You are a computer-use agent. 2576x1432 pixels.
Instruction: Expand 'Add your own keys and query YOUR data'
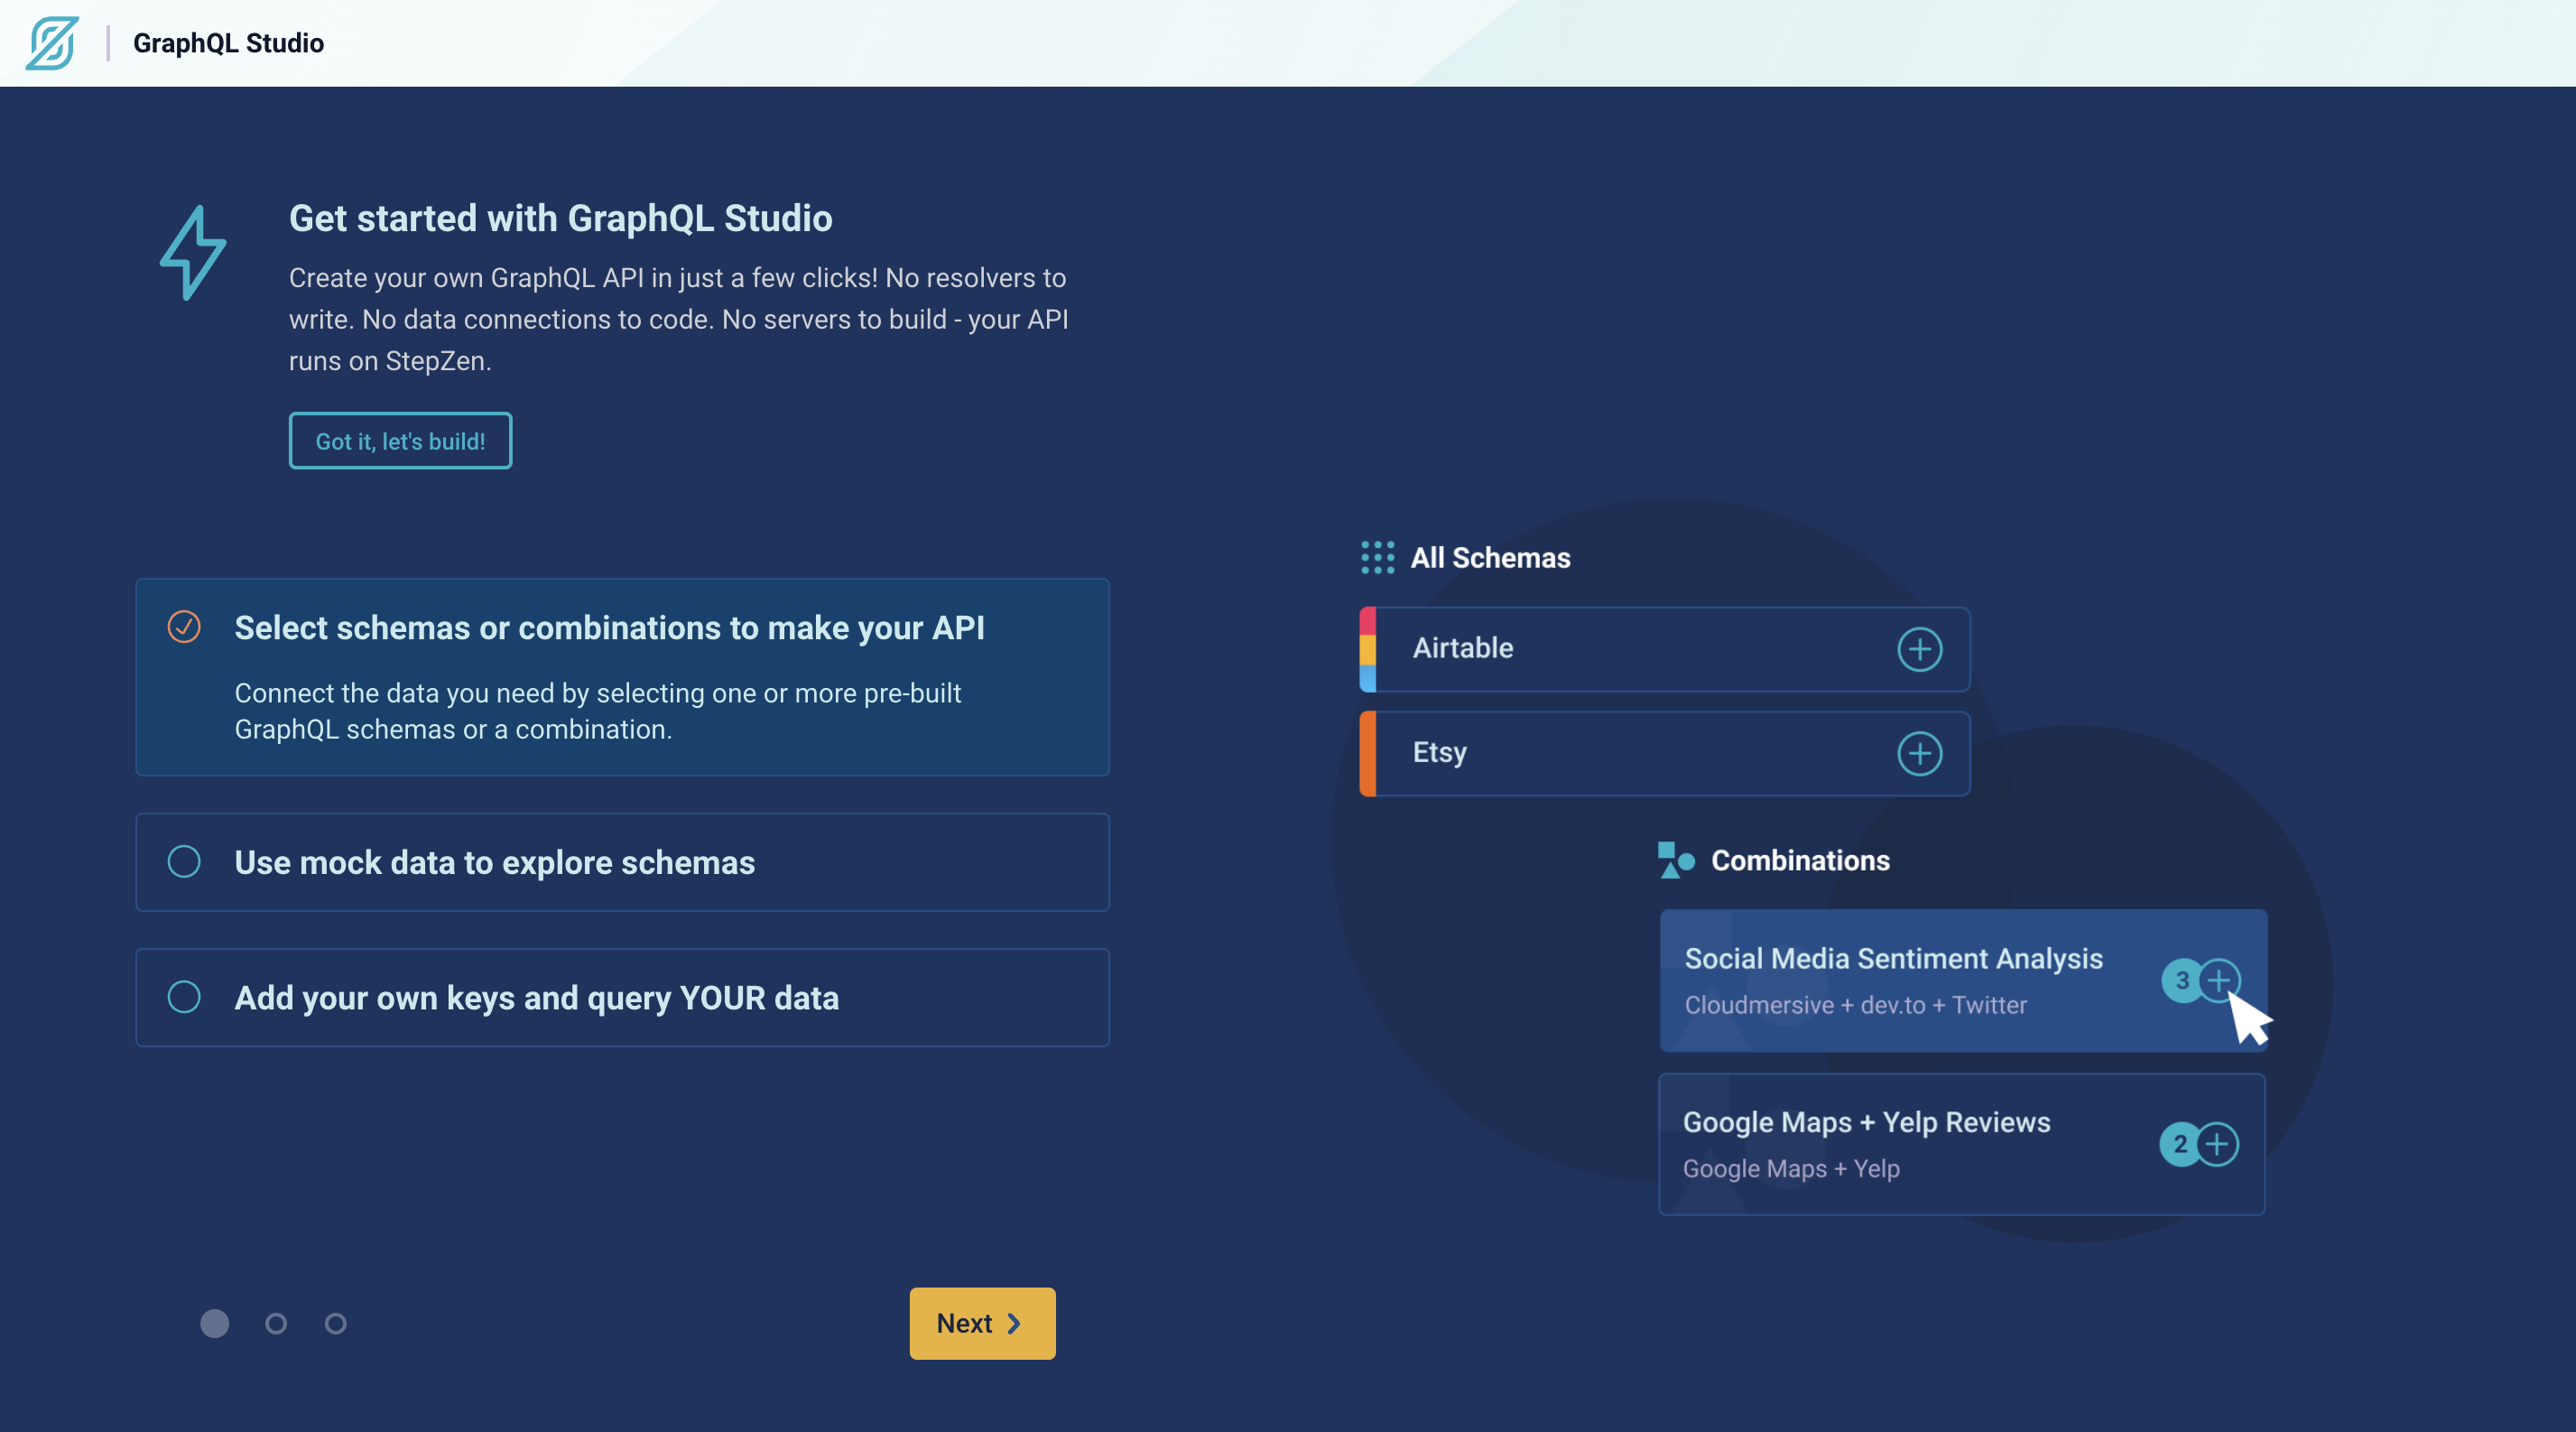622,997
